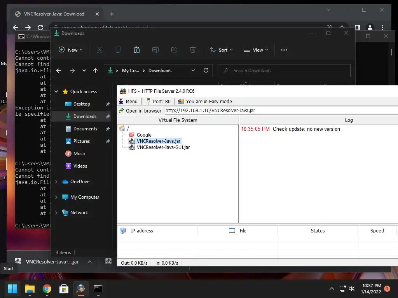Collapse the Quick access section
This screenshot has width=398, height=298.
click(56, 92)
